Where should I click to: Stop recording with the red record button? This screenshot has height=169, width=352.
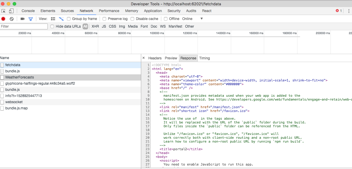tap(3, 19)
